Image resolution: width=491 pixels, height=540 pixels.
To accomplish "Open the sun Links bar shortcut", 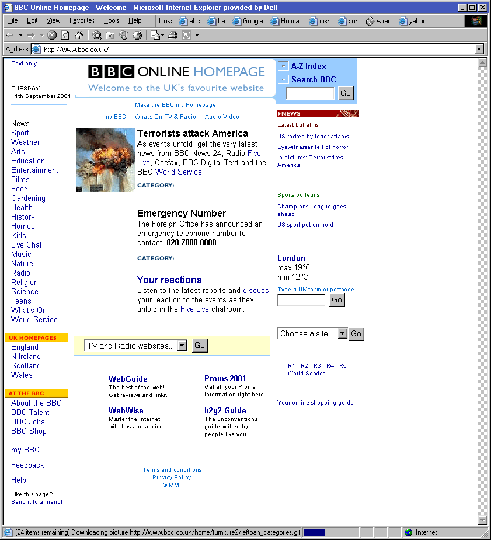I will [x=349, y=21].
